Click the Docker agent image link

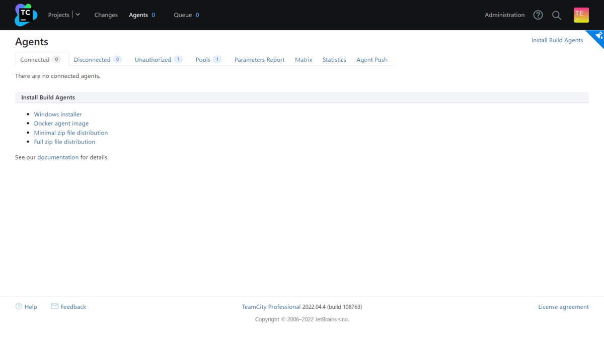(x=61, y=124)
